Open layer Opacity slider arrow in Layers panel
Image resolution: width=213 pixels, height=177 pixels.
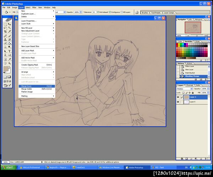208,89
